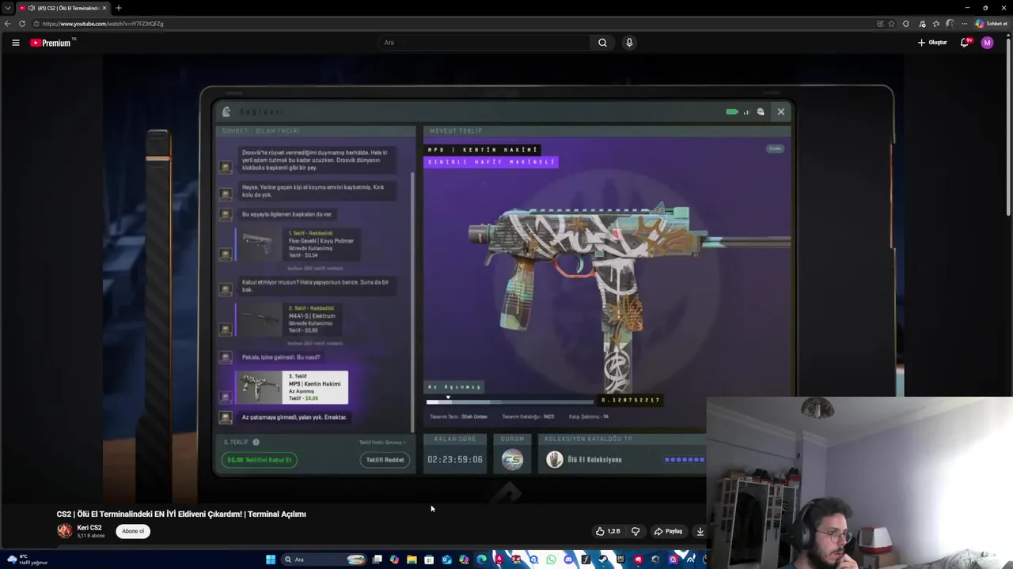Viewport: 1013px width, 569px height.
Task: Click Ölü El Koleksiyonu collection label
Action: tap(594, 459)
